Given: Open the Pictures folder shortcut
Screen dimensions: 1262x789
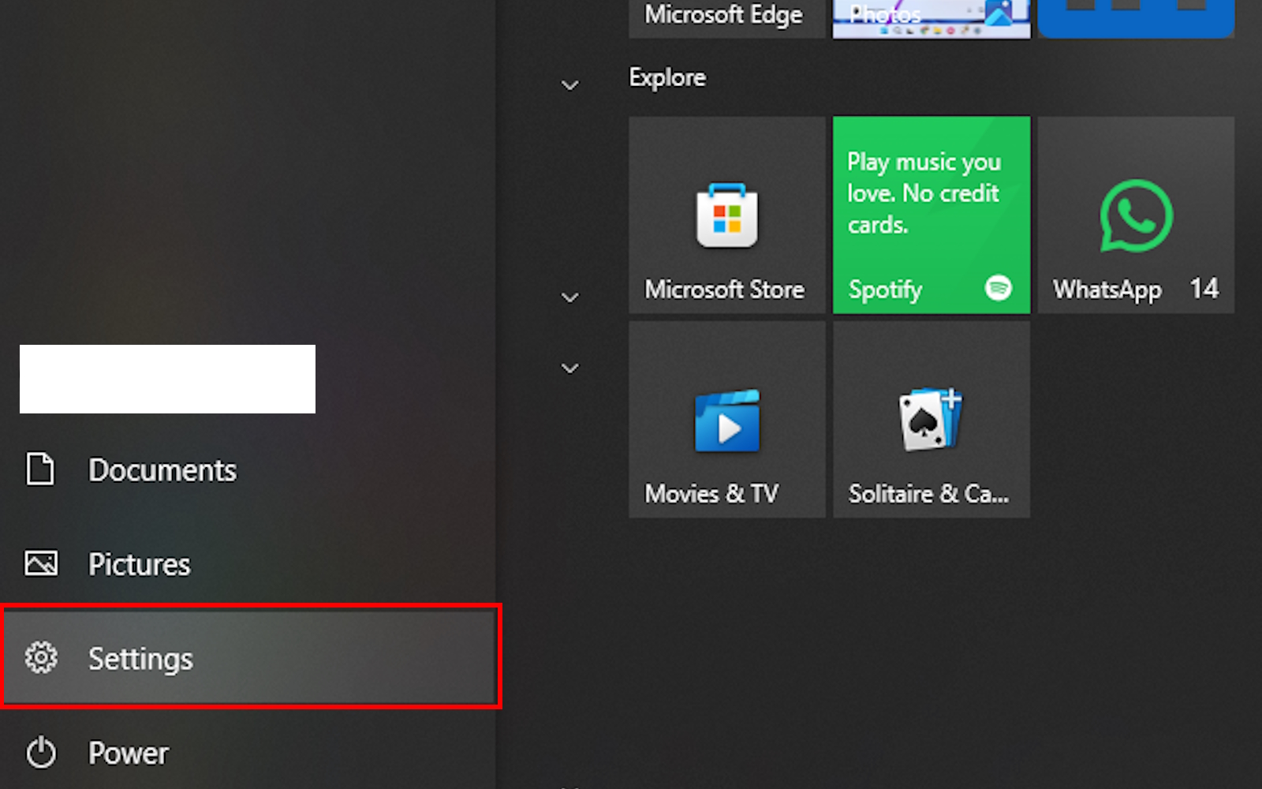Looking at the screenshot, I should point(248,563).
